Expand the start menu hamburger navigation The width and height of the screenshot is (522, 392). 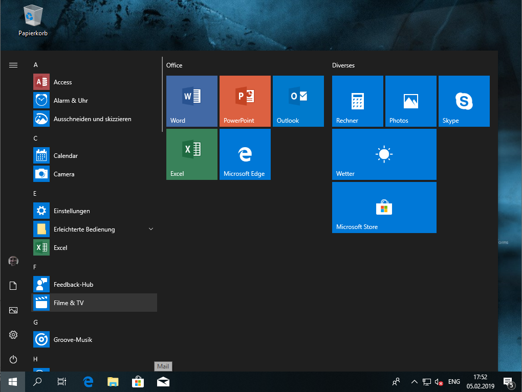point(13,65)
